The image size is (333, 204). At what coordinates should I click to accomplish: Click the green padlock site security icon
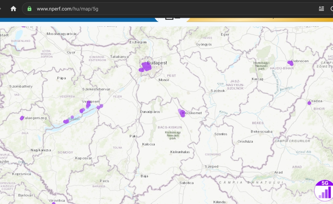pos(29,9)
